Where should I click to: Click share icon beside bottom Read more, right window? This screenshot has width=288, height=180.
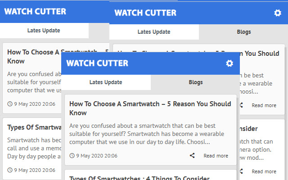tap(241, 171)
